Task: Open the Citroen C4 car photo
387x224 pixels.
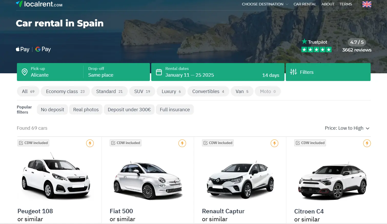Action: 332,181
